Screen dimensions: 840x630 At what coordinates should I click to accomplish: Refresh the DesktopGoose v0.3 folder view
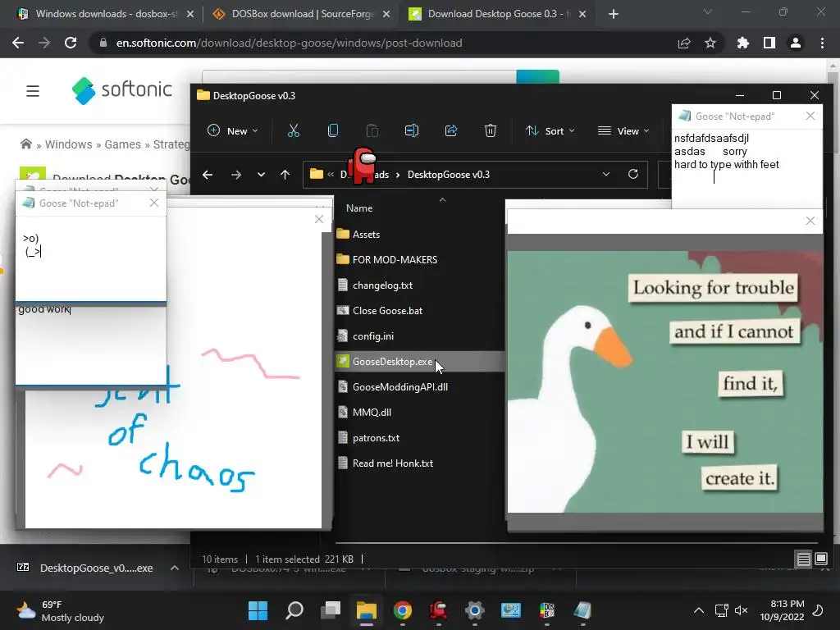click(633, 174)
